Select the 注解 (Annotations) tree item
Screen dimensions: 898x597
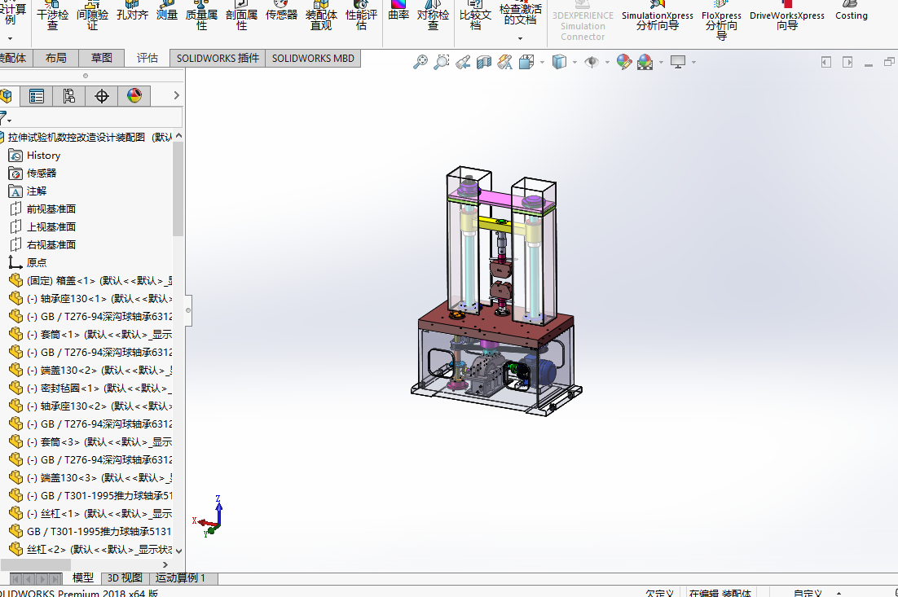28,191
